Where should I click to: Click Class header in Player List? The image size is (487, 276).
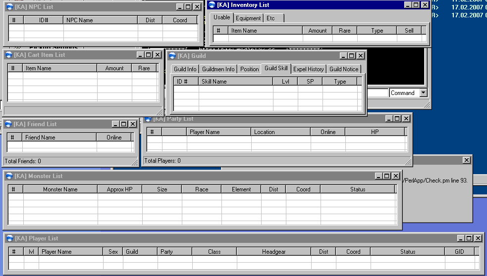(x=215, y=252)
